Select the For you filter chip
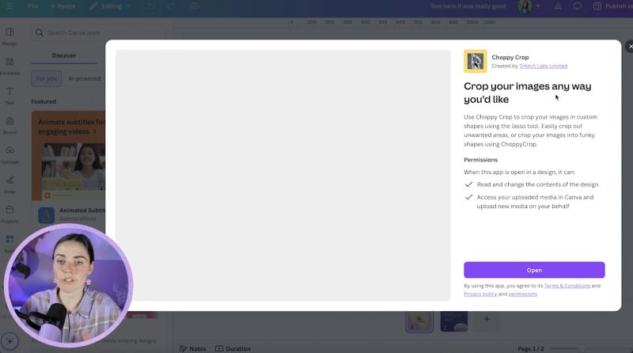 click(x=47, y=79)
